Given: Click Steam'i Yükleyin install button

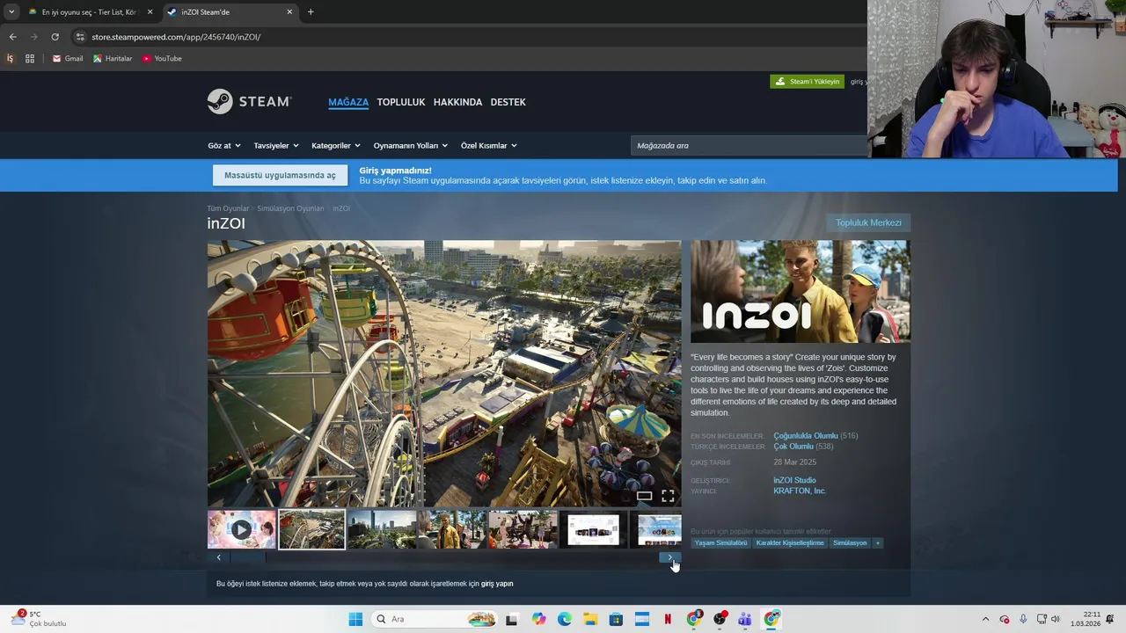Looking at the screenshot, I should tap(807, 82).
